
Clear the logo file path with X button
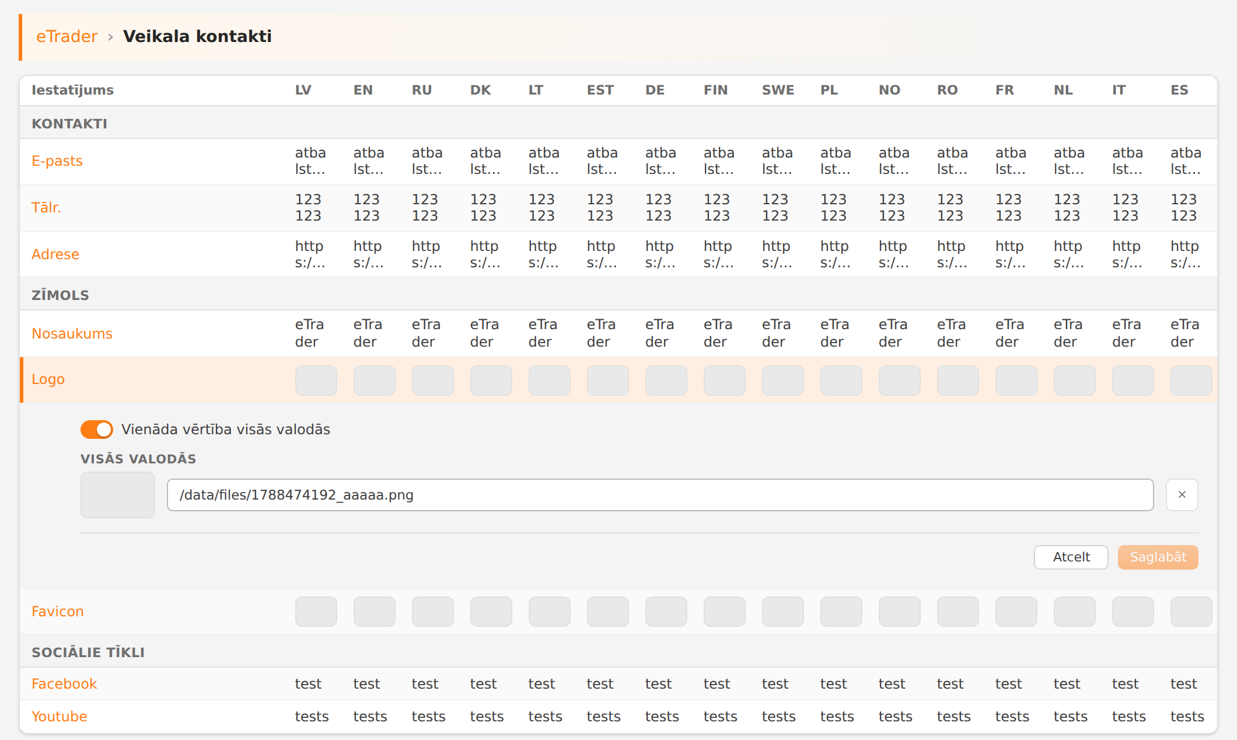click(1182, 495)
